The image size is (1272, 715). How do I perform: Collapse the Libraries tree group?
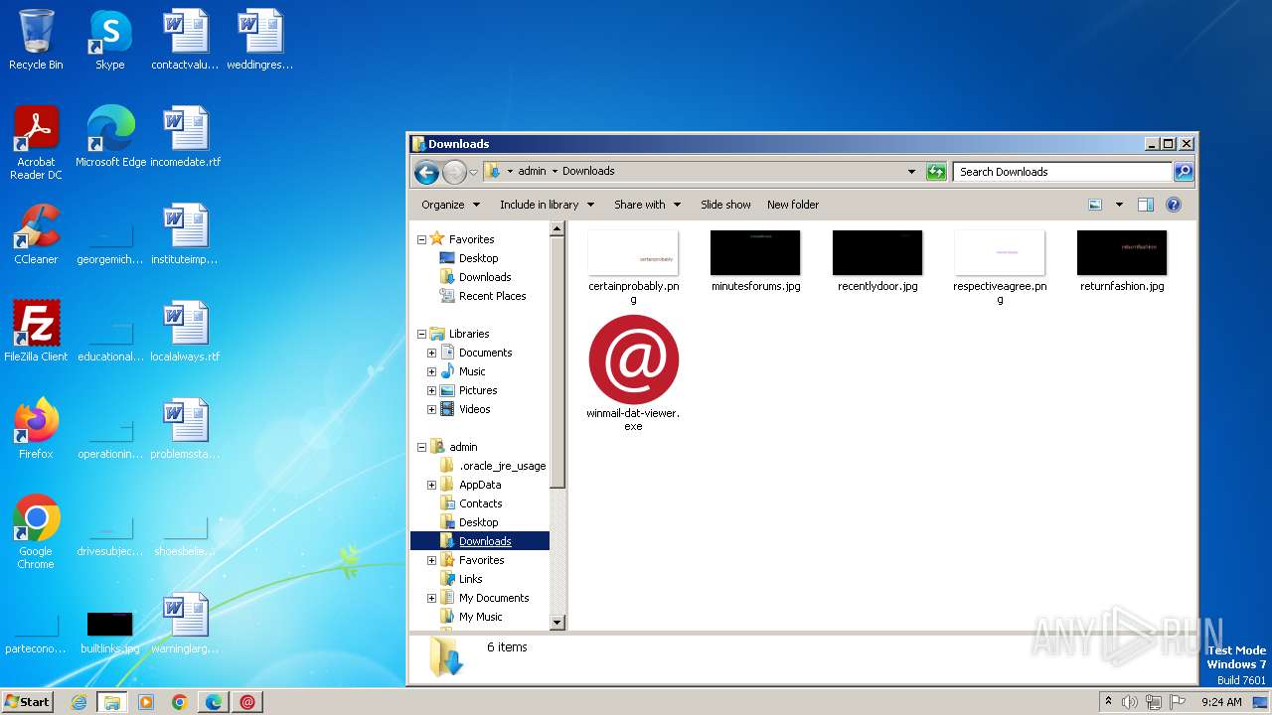click(421, 334)
